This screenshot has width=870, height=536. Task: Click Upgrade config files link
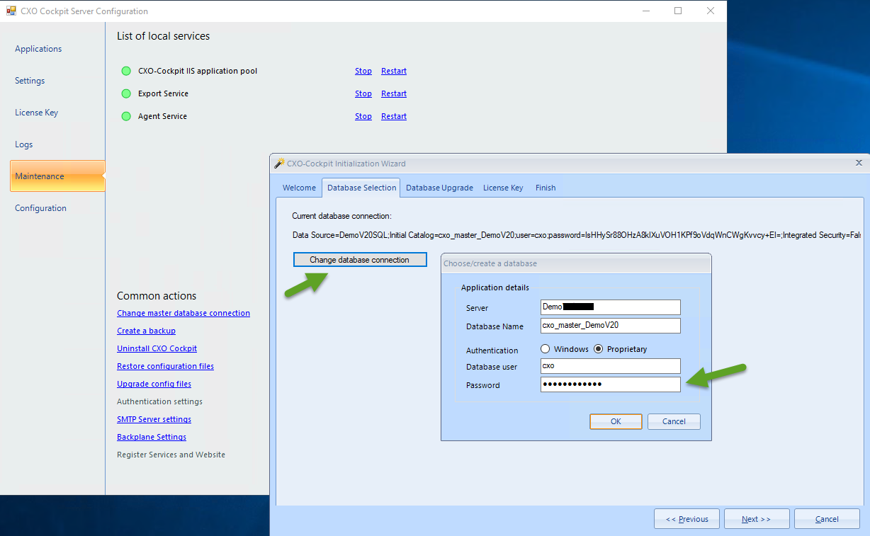(154, 384)
